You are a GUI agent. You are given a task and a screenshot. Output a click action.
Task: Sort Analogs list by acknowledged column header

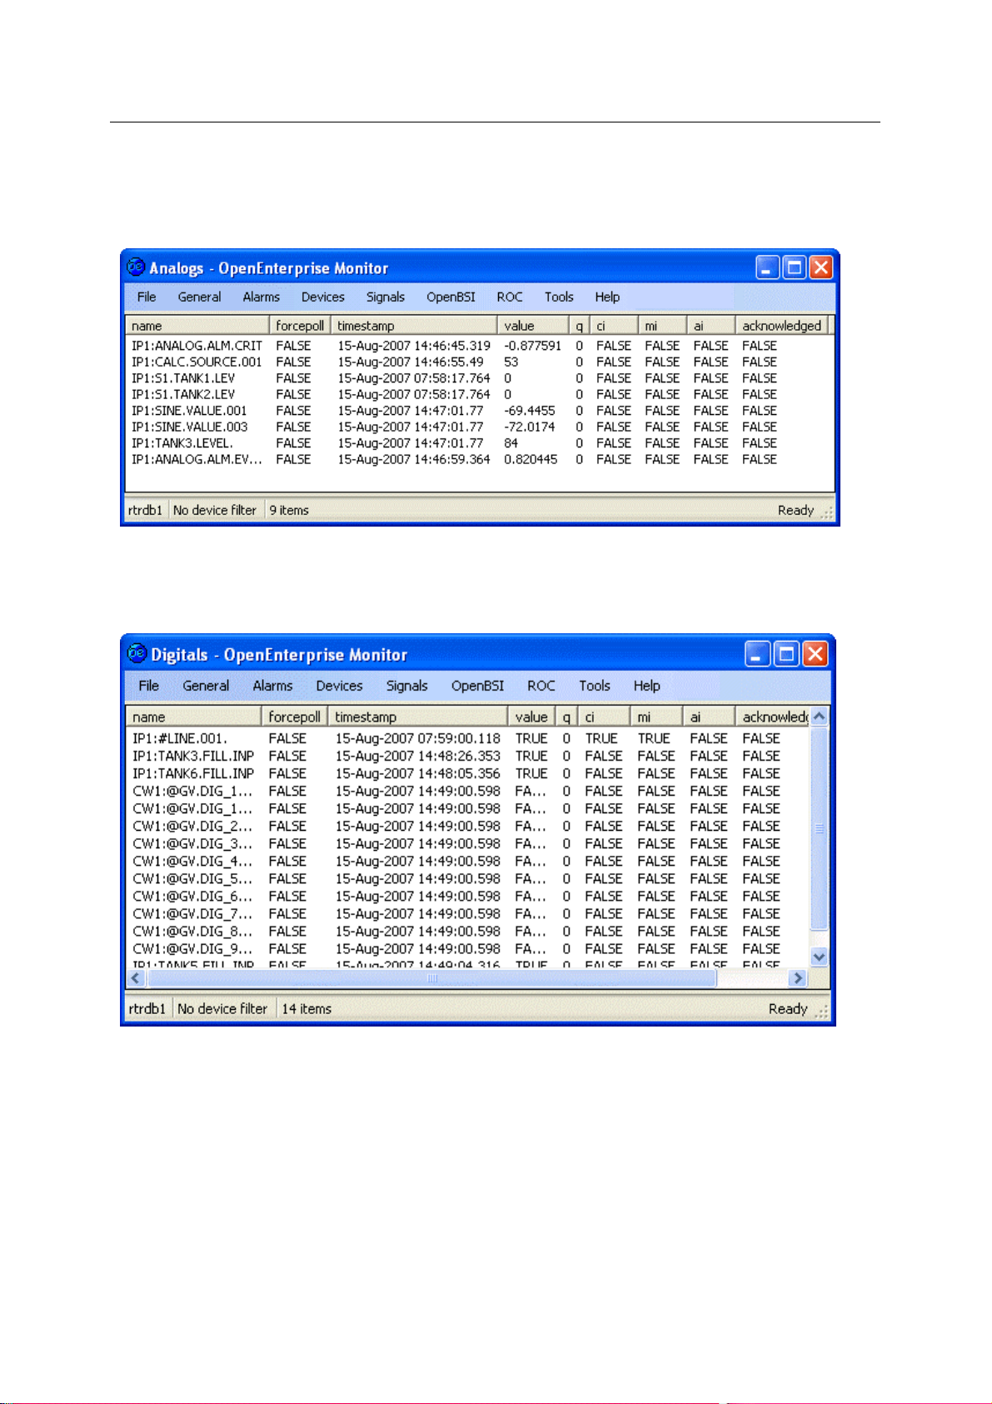click(781, 326)
